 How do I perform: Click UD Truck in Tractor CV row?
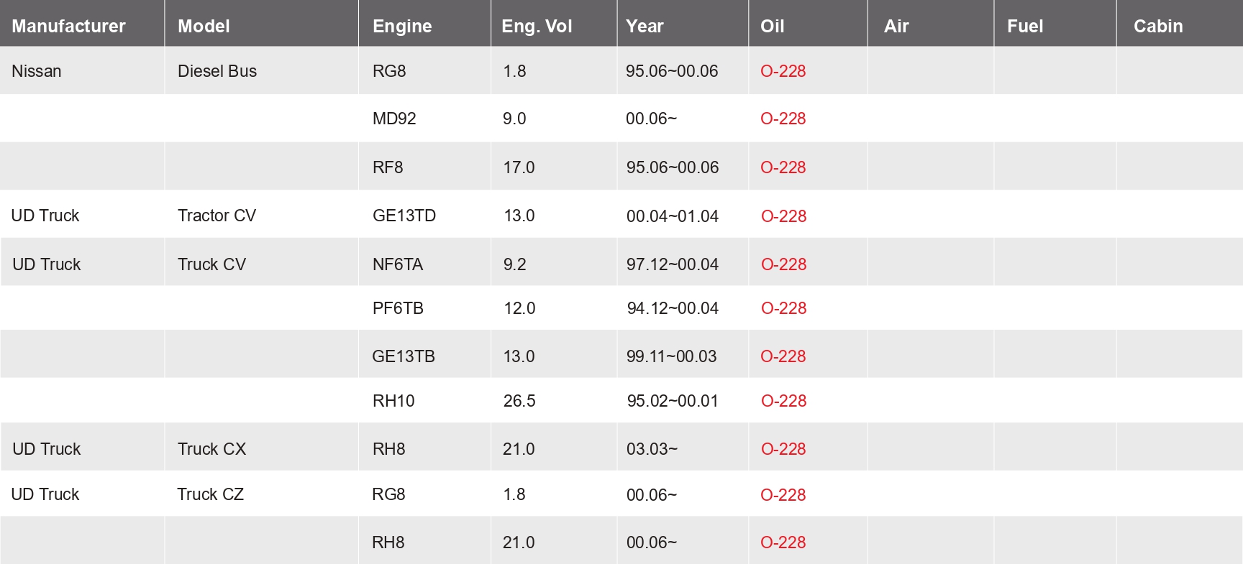point(45,216)
